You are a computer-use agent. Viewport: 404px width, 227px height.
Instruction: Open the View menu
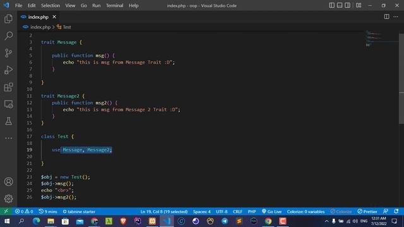click(x=70, y=6)
